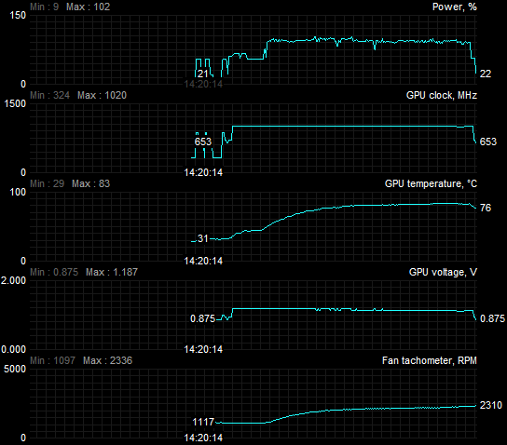Click the 31 marker value on temperature graph
The image size is (507, 445).
point(203,238)
